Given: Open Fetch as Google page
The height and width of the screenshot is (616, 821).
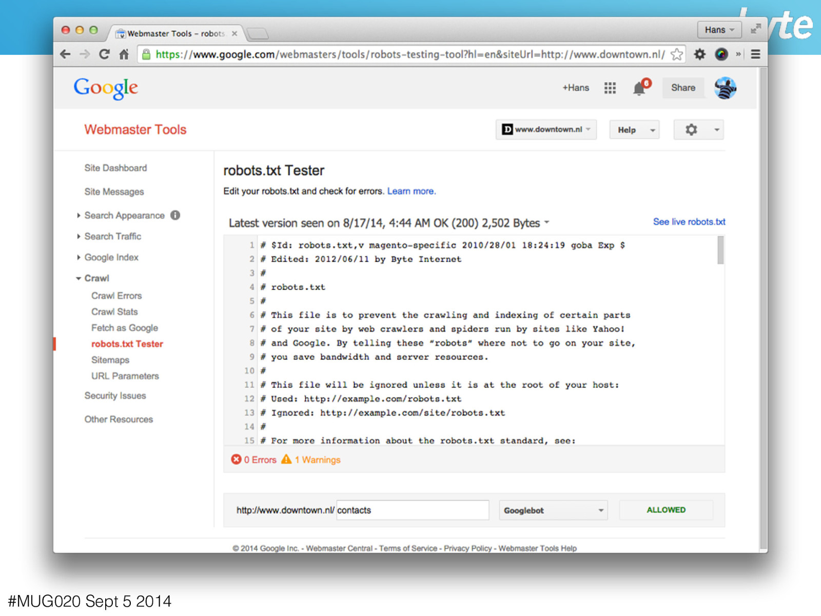Looking at the screenshot, I should click(125, 328).
